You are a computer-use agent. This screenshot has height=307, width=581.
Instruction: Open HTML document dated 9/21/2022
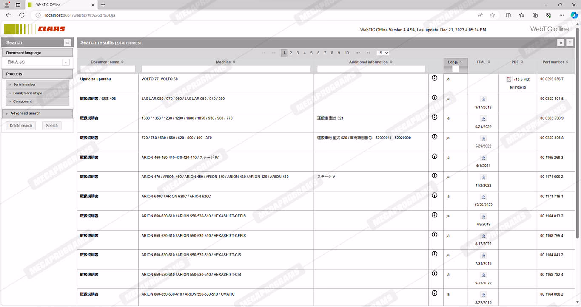483,119
